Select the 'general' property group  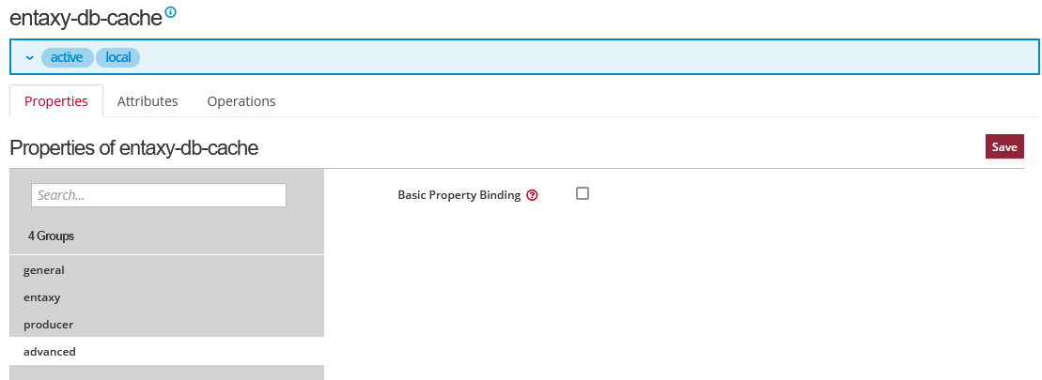tap(44, 270)
